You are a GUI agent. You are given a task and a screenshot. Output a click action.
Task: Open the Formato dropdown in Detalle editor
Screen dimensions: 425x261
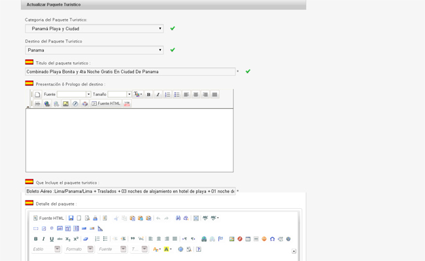pos(90,249)
